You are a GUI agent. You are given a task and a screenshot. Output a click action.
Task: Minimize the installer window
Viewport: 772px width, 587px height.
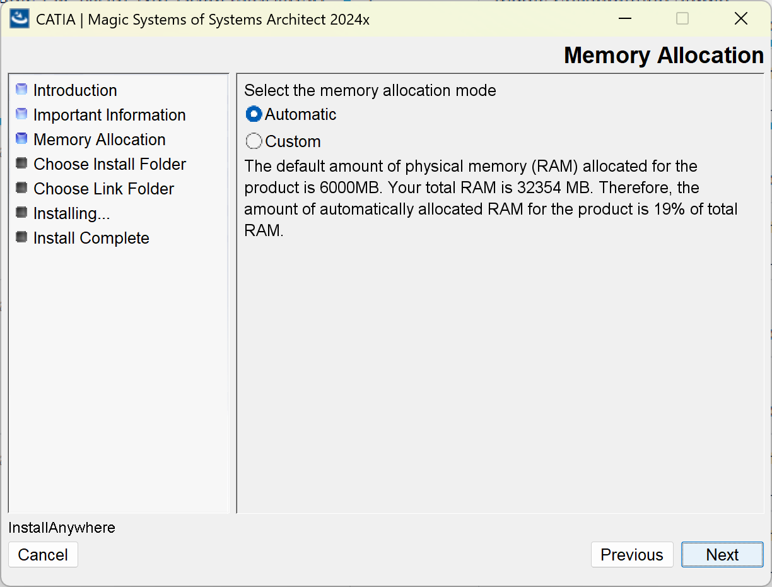(x=625, y=19)
